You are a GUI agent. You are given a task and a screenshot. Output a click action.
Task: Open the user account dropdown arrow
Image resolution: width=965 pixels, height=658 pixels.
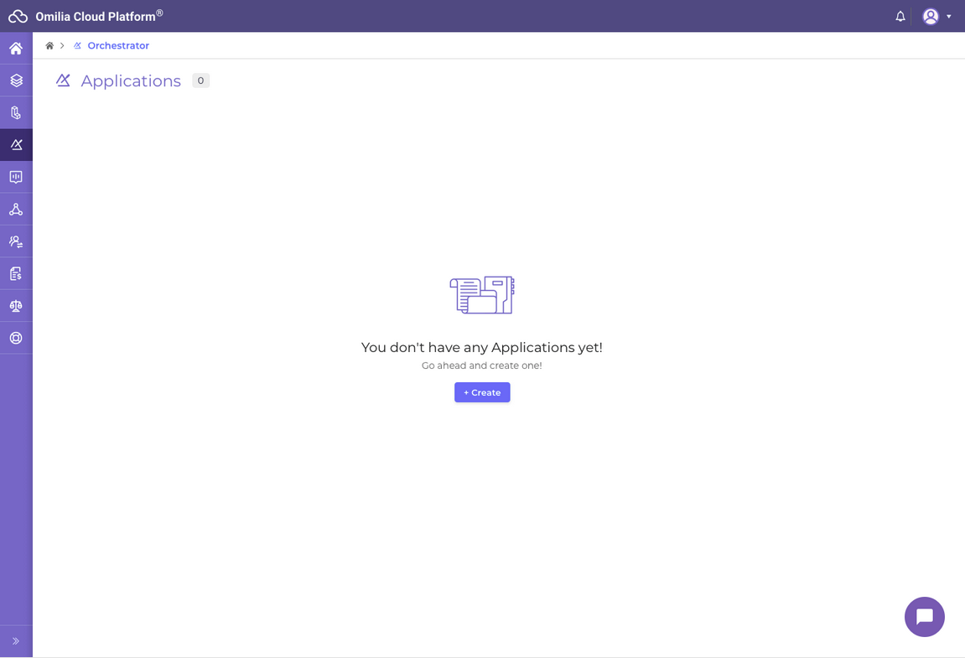click(x=948, y=17)
